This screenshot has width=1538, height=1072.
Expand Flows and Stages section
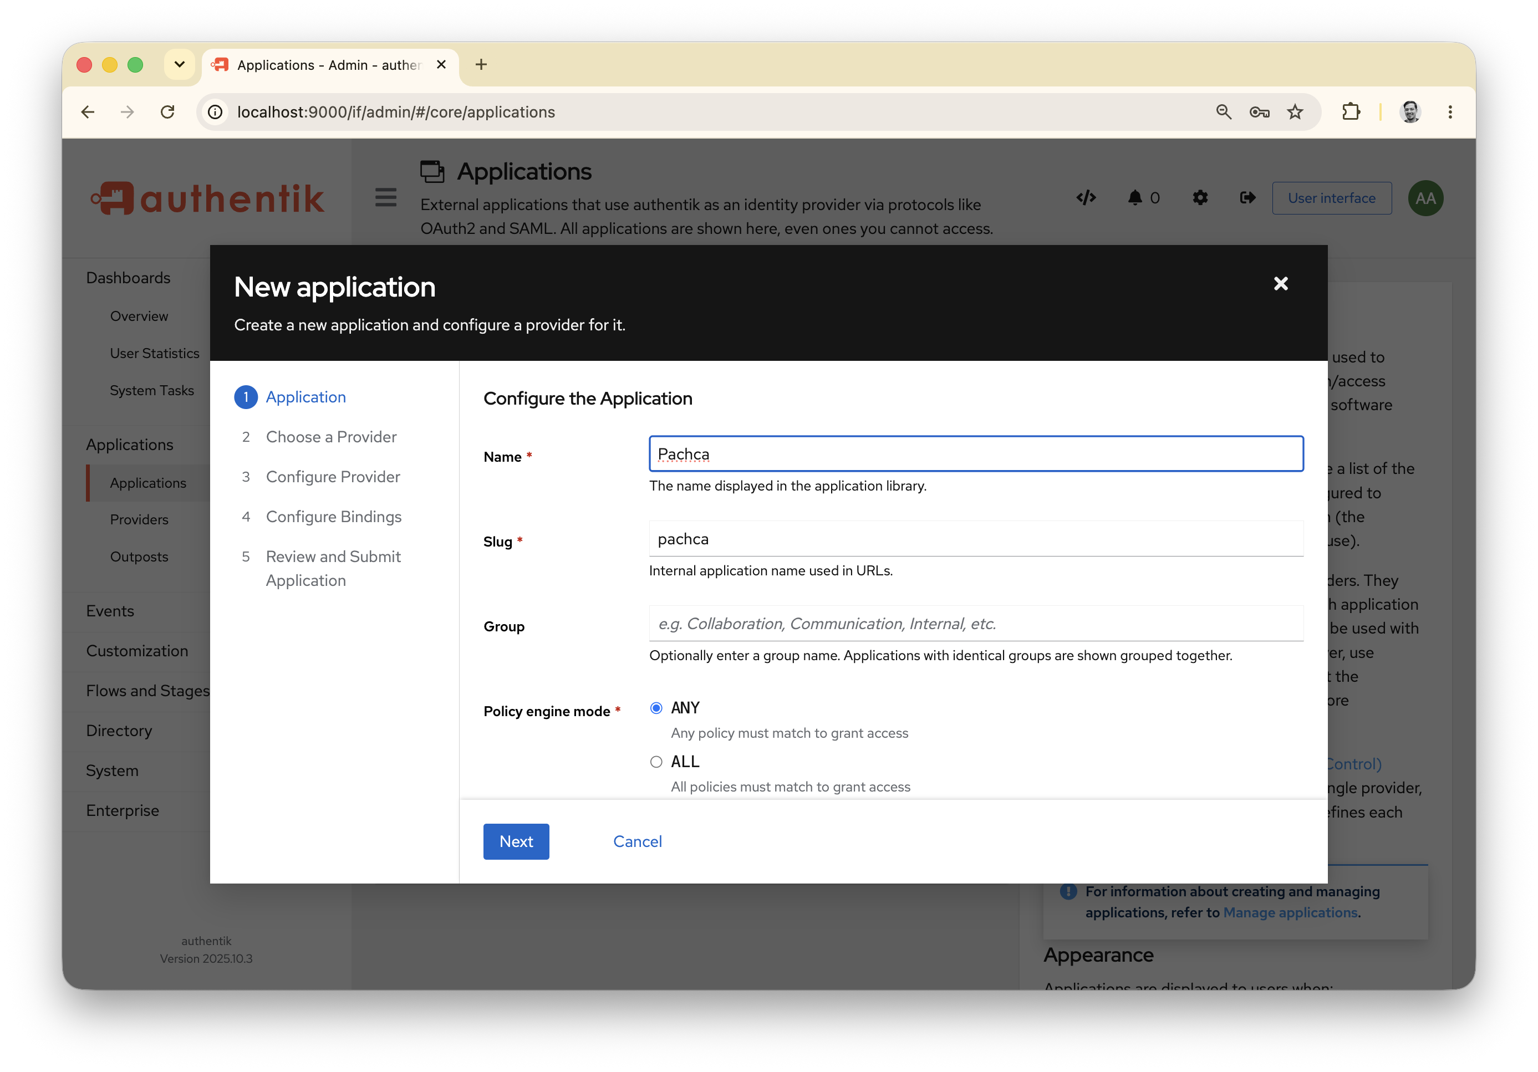[x=147, y=691]
